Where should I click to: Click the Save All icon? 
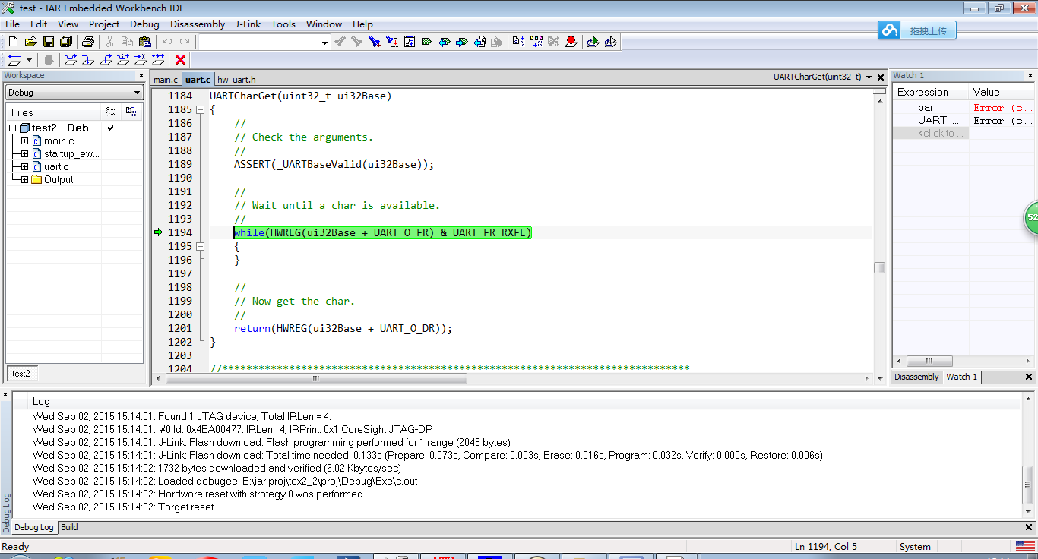[x=65, y=42]
